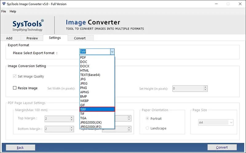Viewport: 246px width, 153px height.
Task: Increase Top Margin with up arrow
Action: pyautogui.click(x=72, y=117)
